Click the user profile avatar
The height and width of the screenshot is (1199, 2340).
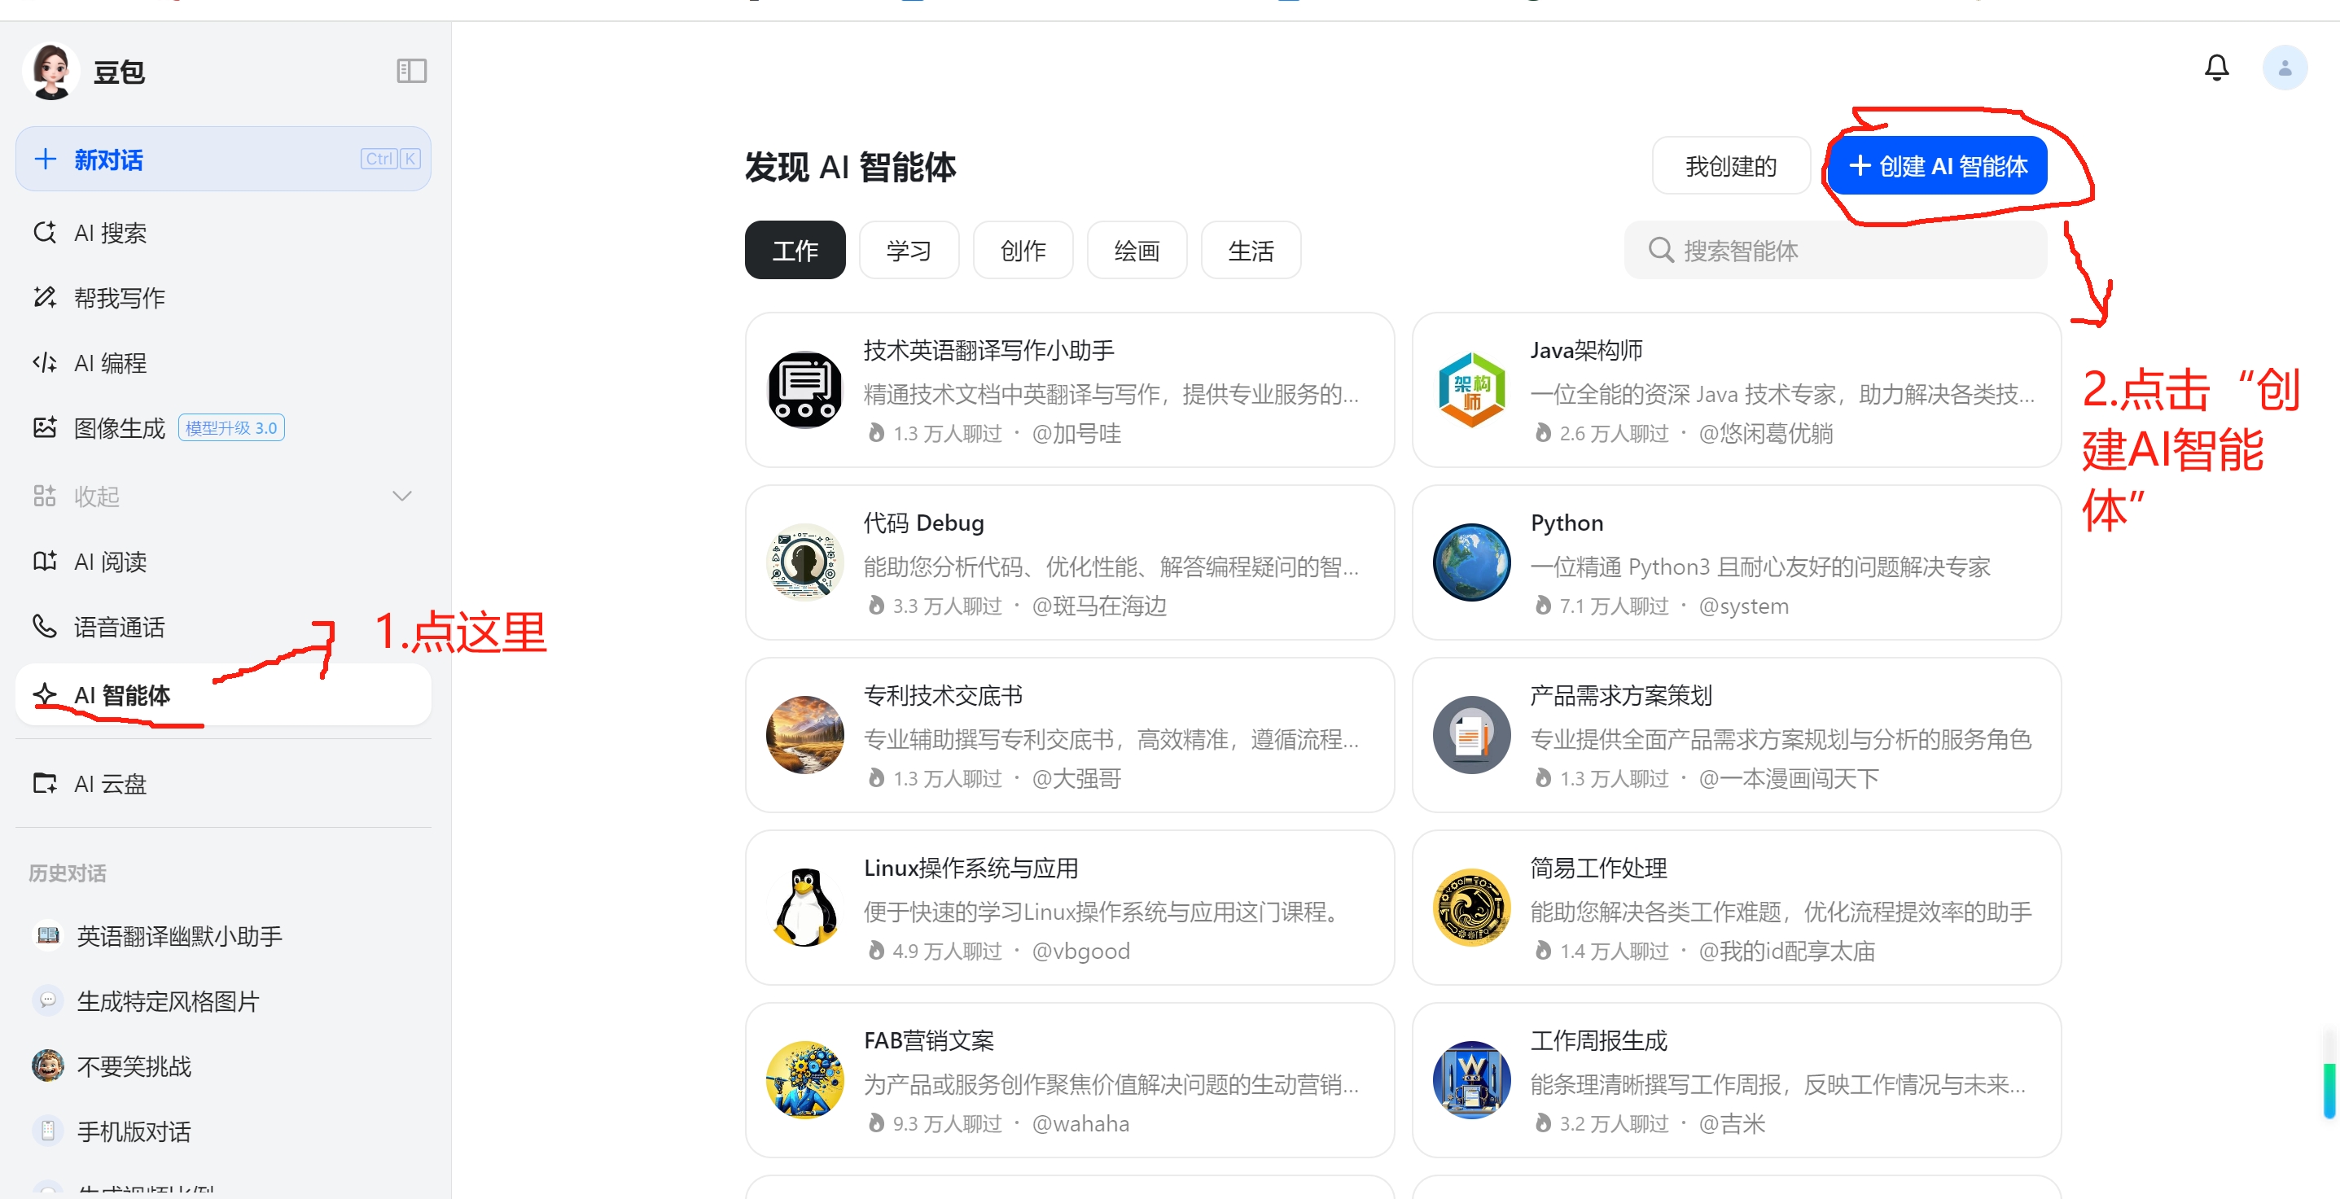click(x=2284, y=68)
